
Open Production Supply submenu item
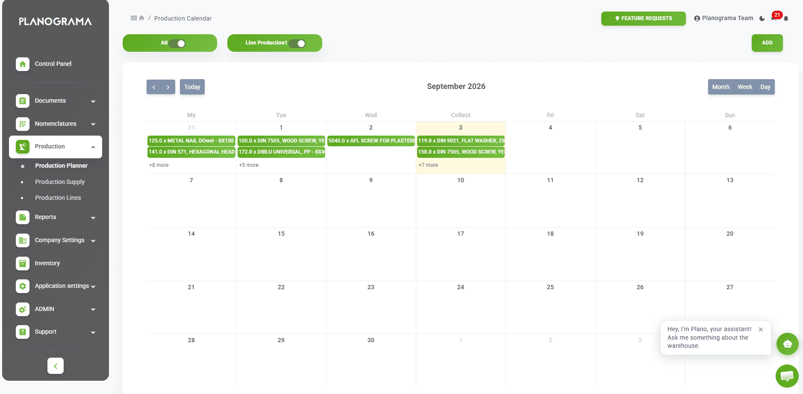[x=60, y=182]
